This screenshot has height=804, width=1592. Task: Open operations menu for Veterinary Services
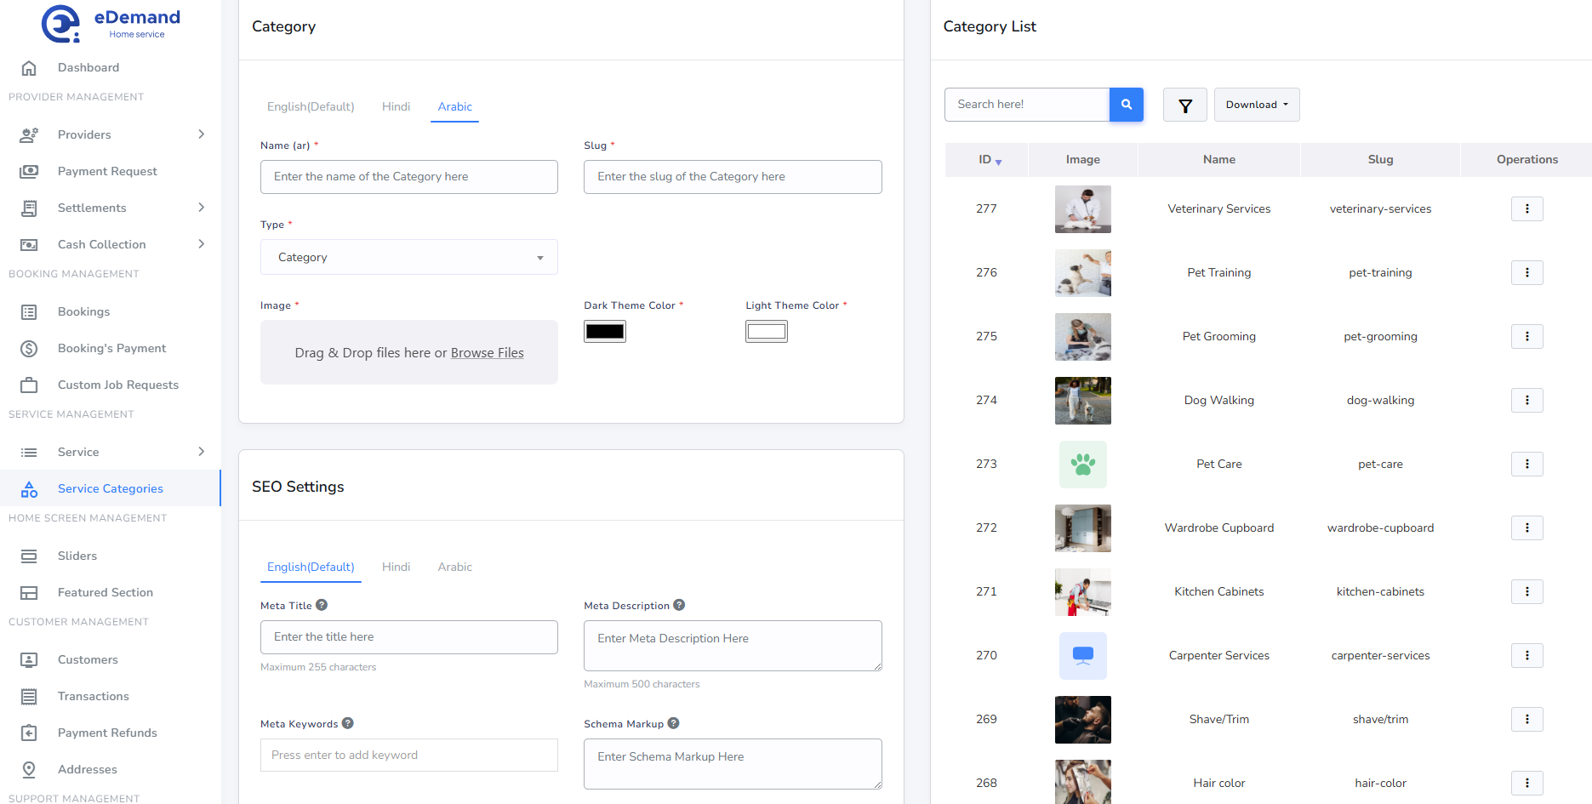[1526, 209]
